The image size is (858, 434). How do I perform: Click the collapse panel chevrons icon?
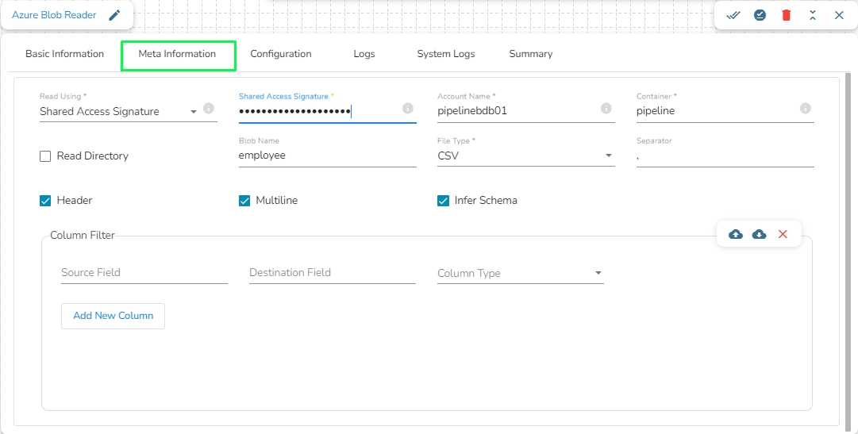[813, 15]
